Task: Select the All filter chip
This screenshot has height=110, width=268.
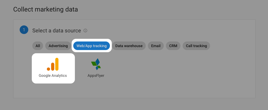Action: pyautogui.click(x=38, y=46)
